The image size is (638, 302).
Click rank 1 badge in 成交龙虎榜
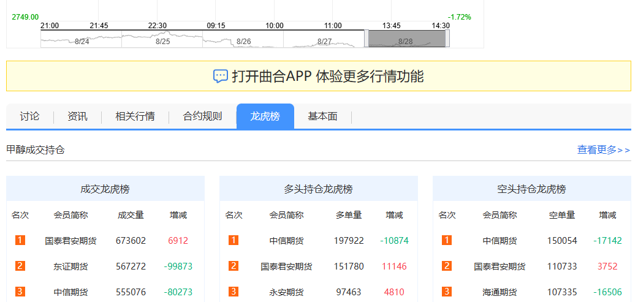(20, 240)
